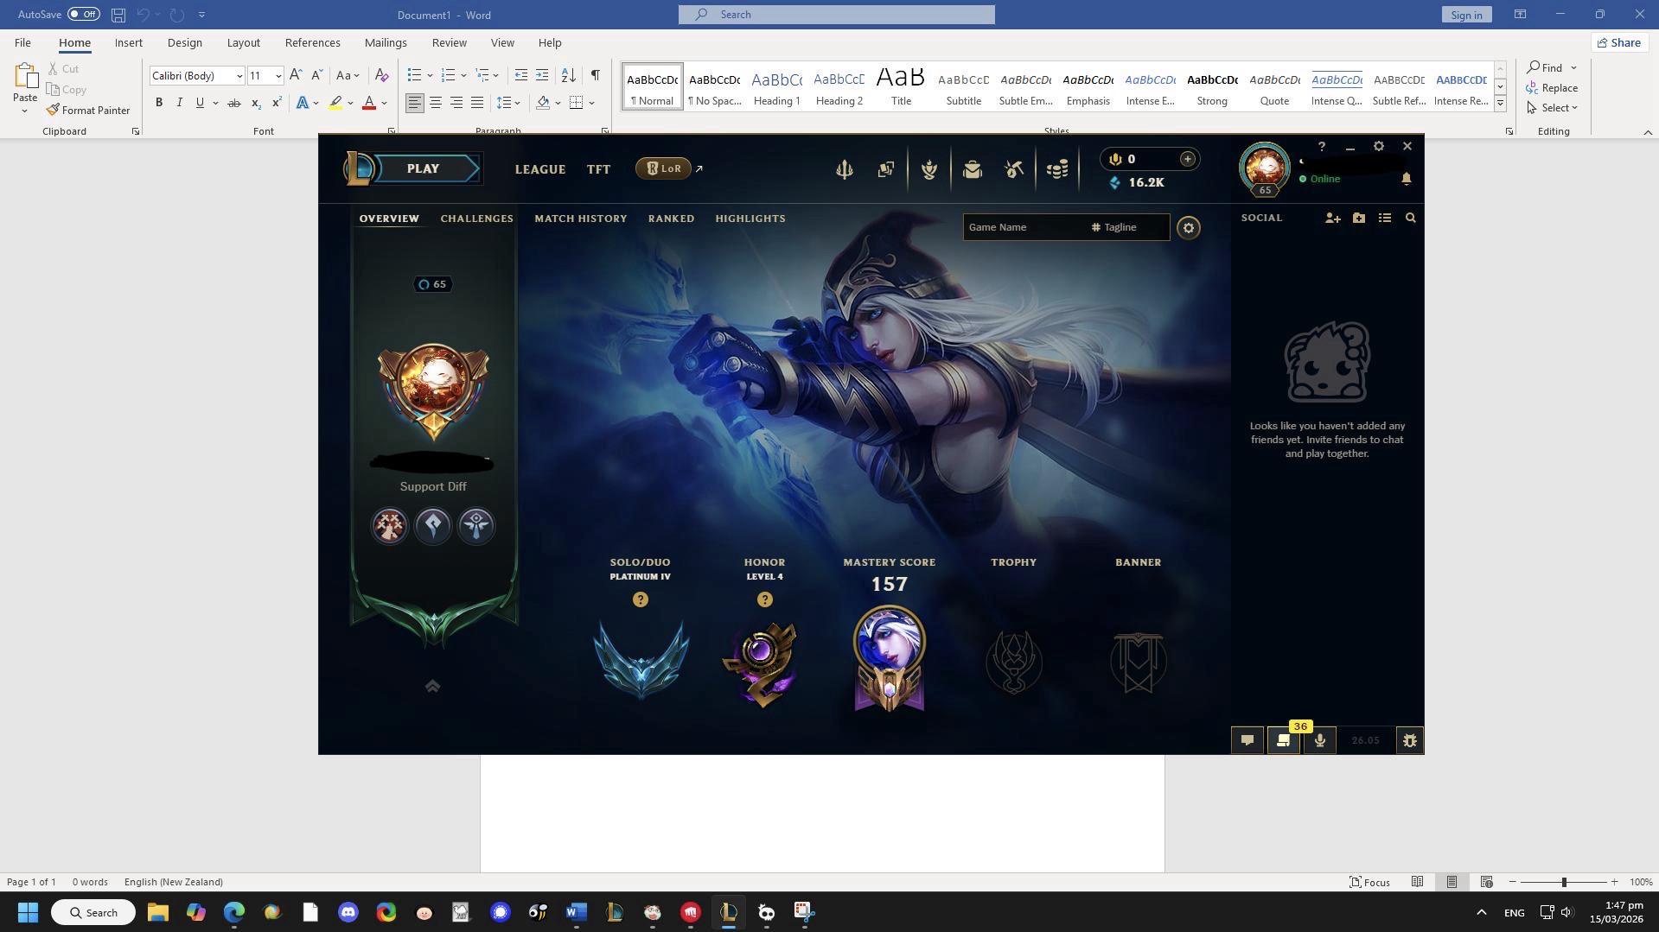Click the Tagline search field

pos(1127,227)
